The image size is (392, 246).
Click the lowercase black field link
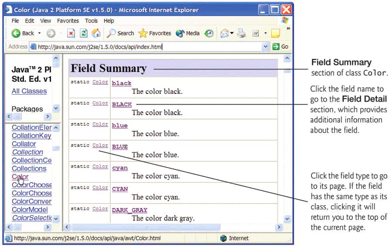point(122,83)
